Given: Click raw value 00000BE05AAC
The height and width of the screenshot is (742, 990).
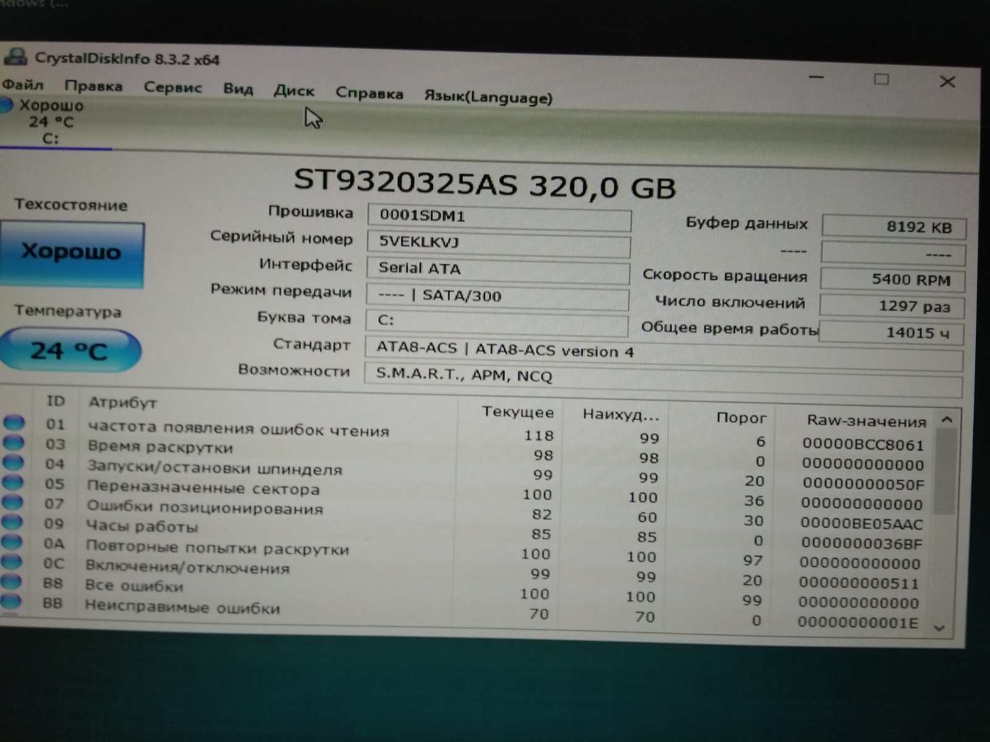Looking at the screenshot, I should coord(861,524).
